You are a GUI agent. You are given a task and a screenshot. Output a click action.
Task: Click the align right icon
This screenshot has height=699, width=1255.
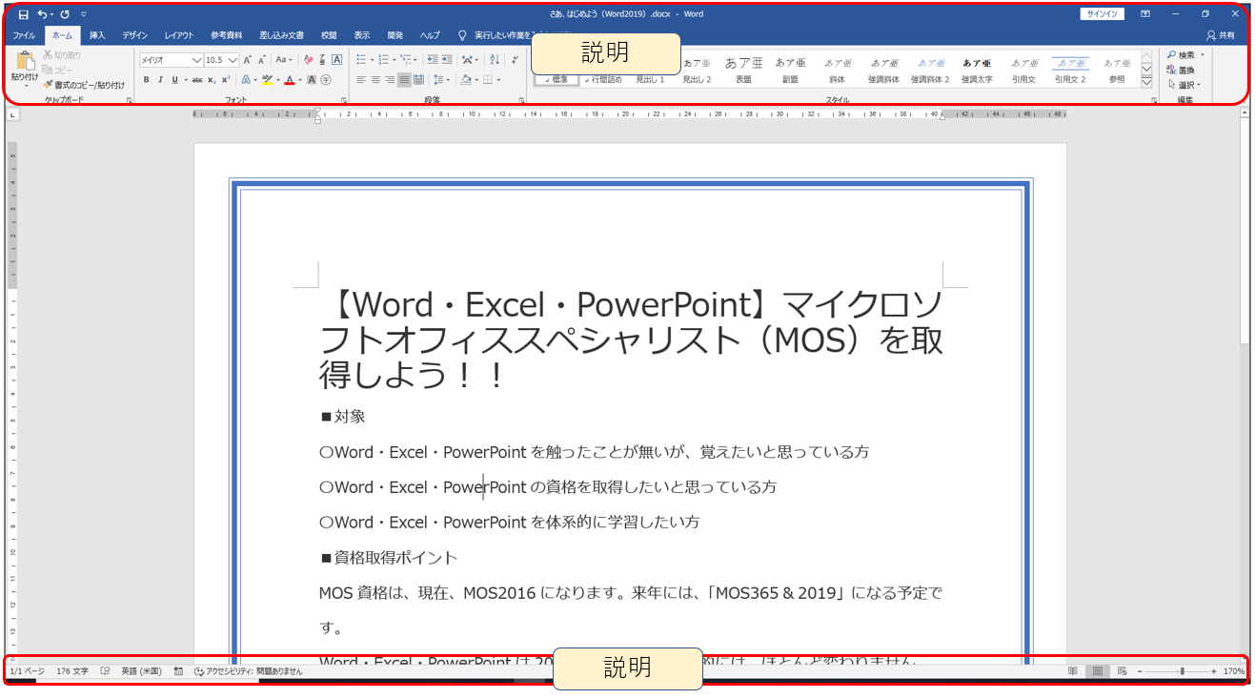coord(390,80)
